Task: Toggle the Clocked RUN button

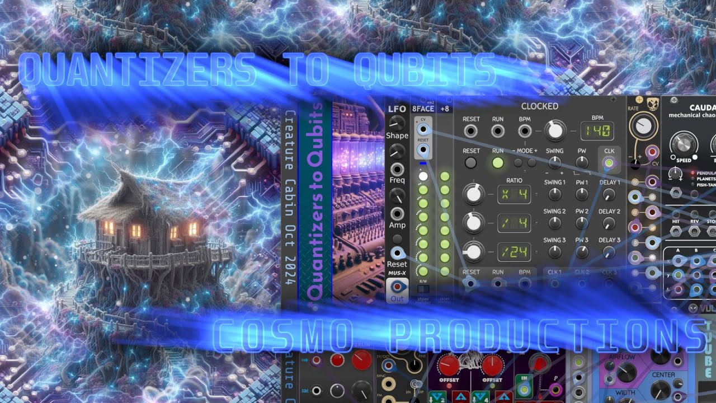Action: pos(497,163)
